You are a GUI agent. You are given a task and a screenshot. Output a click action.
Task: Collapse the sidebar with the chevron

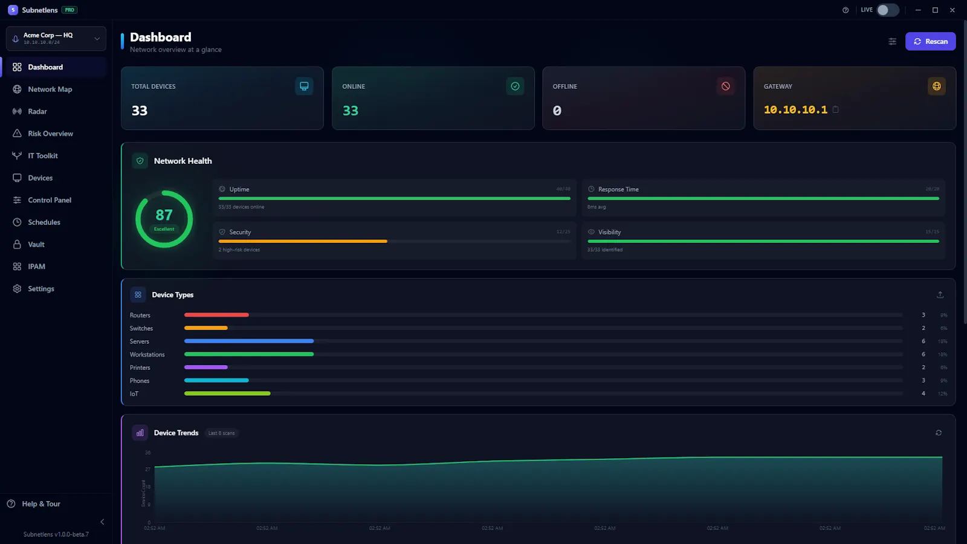pyautogui.click(x=102, y=522)
